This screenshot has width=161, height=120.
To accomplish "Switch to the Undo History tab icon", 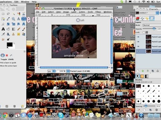I will click(x=147, y=19).
